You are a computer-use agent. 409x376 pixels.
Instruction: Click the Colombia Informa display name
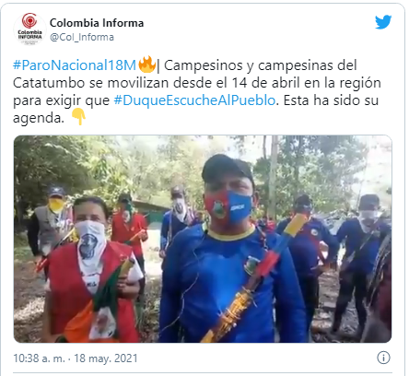coord(97,23)
